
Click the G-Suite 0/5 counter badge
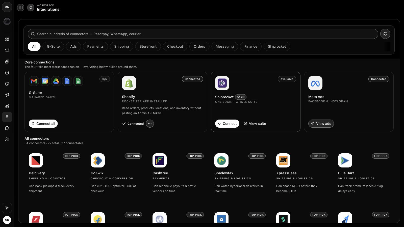[105, 79]
